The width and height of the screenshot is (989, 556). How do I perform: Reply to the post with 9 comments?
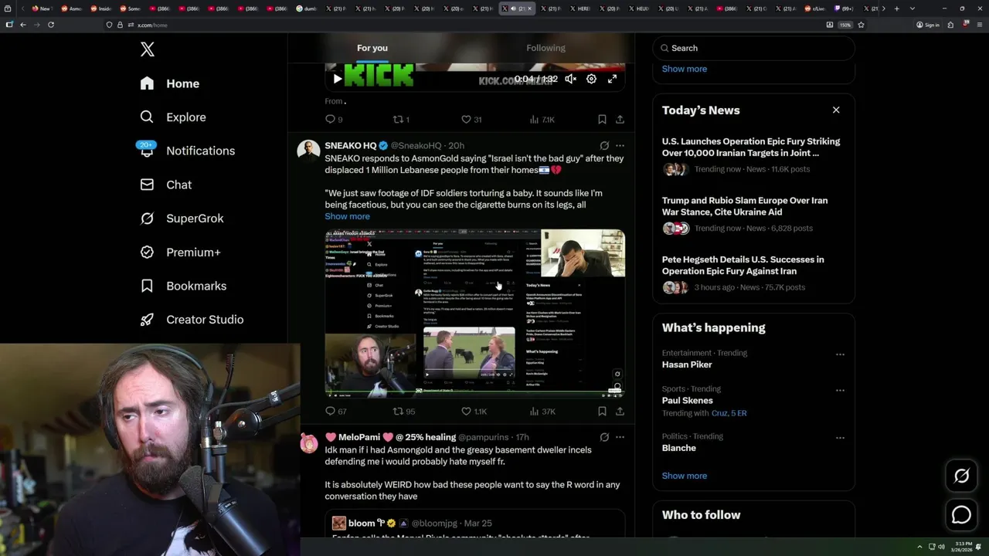[x=333, y=120]
